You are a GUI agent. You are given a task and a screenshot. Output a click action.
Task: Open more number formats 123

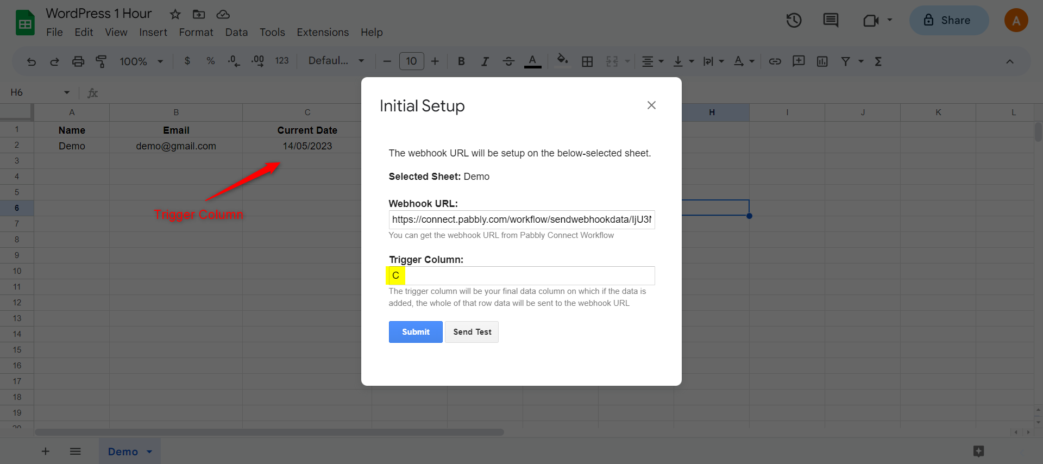pyautogui.click(x=282, y=61)
